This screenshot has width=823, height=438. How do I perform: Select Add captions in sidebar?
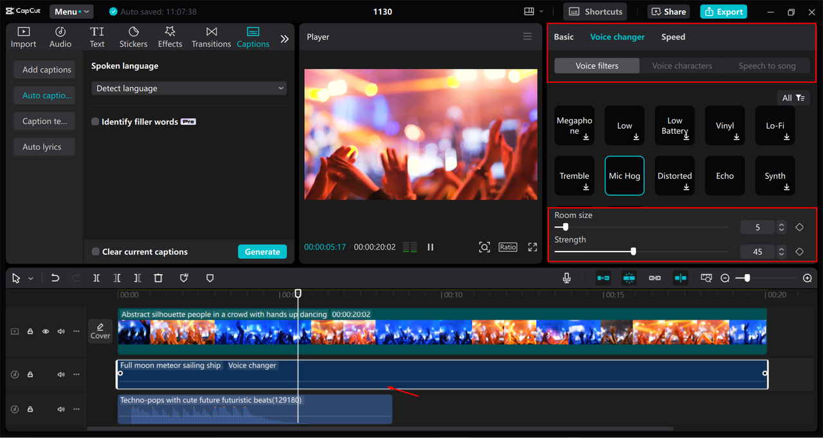pyautogui.click(x=44, y=69)
